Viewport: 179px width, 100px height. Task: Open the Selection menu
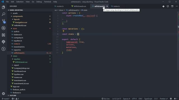pyautogui.click(x=20, y=2)
